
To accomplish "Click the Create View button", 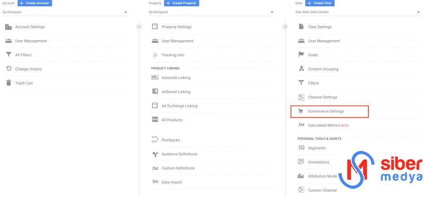I will tap(320, 3).
